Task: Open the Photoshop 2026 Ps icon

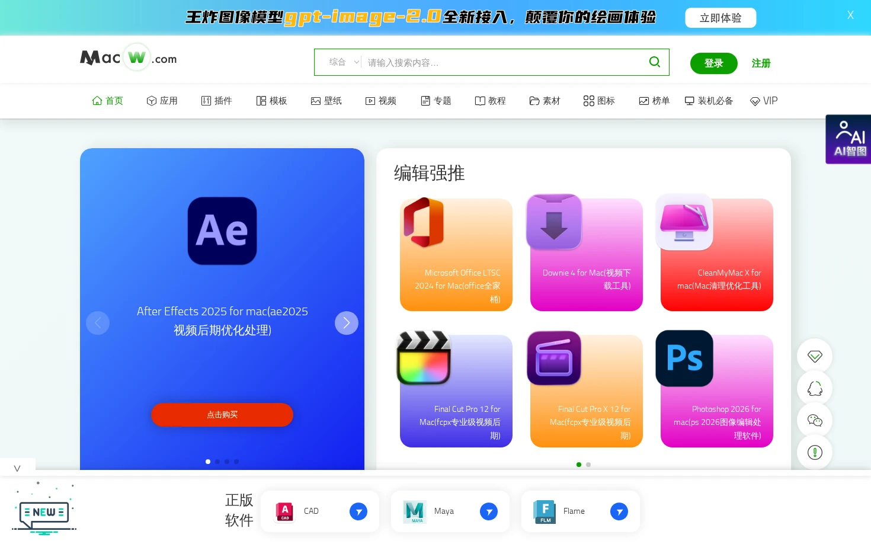Action: pyautogui.click(x=684, y=358)
